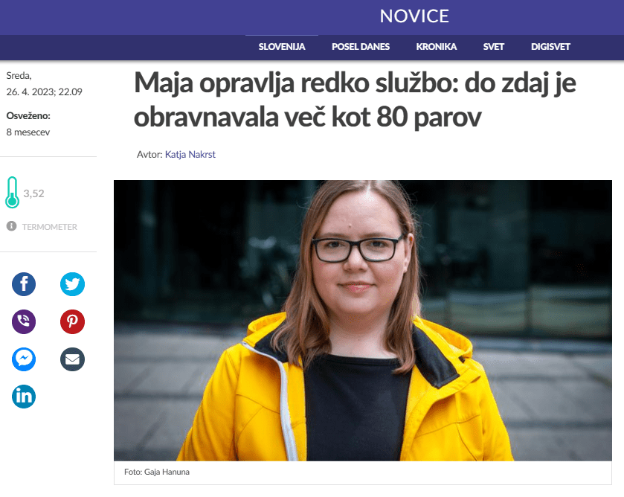Image resolution: width=624 pixels, height=497 pixels.
Task: Click the article headline text
Action: (x=355, y=100)
